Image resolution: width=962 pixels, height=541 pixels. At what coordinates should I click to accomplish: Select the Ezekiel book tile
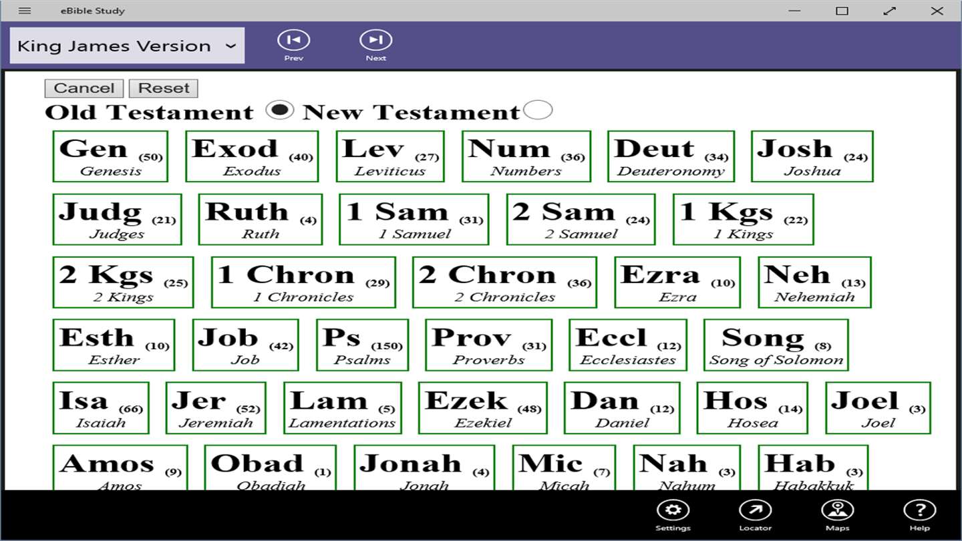point(483,408)
